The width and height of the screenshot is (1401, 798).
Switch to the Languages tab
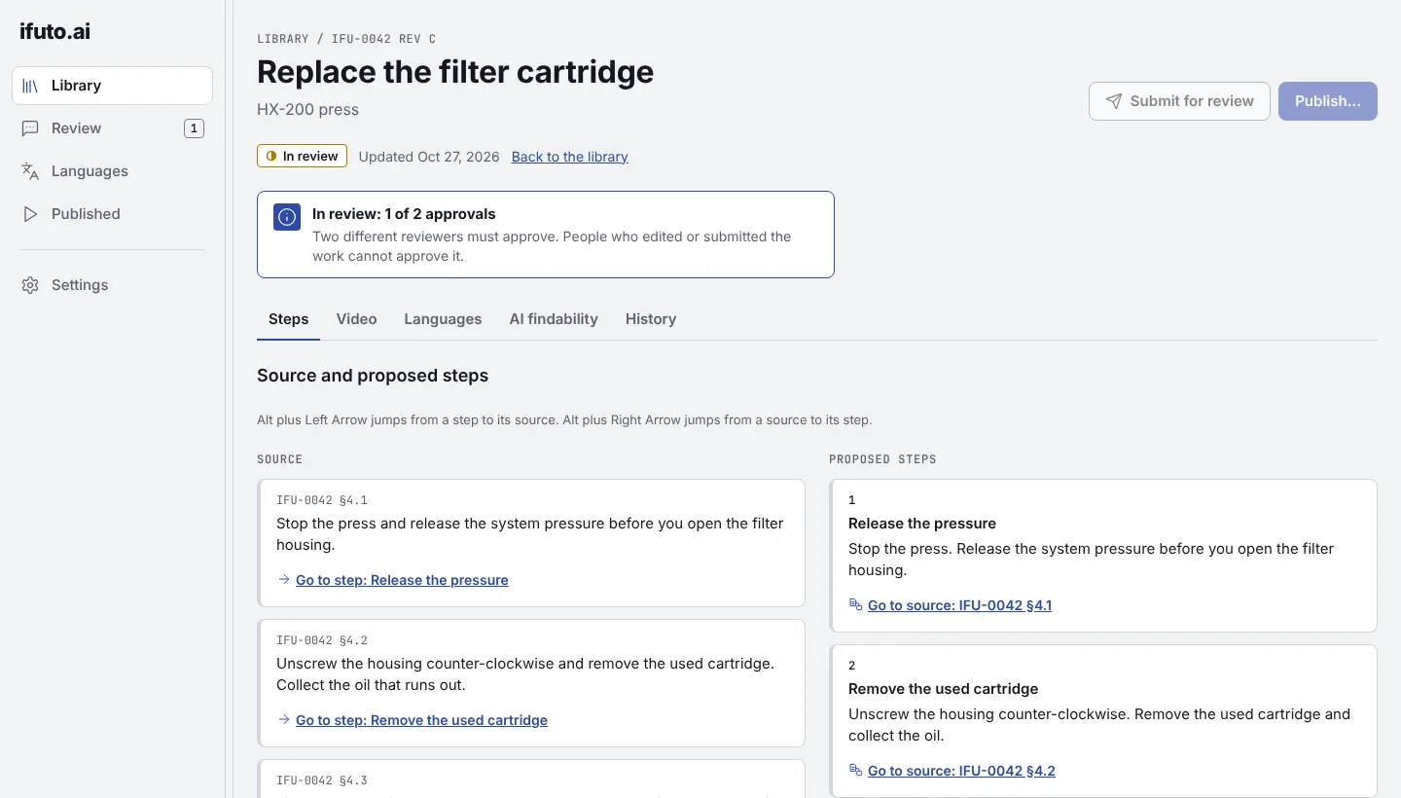pyautogui.click(x=443, y=319)
